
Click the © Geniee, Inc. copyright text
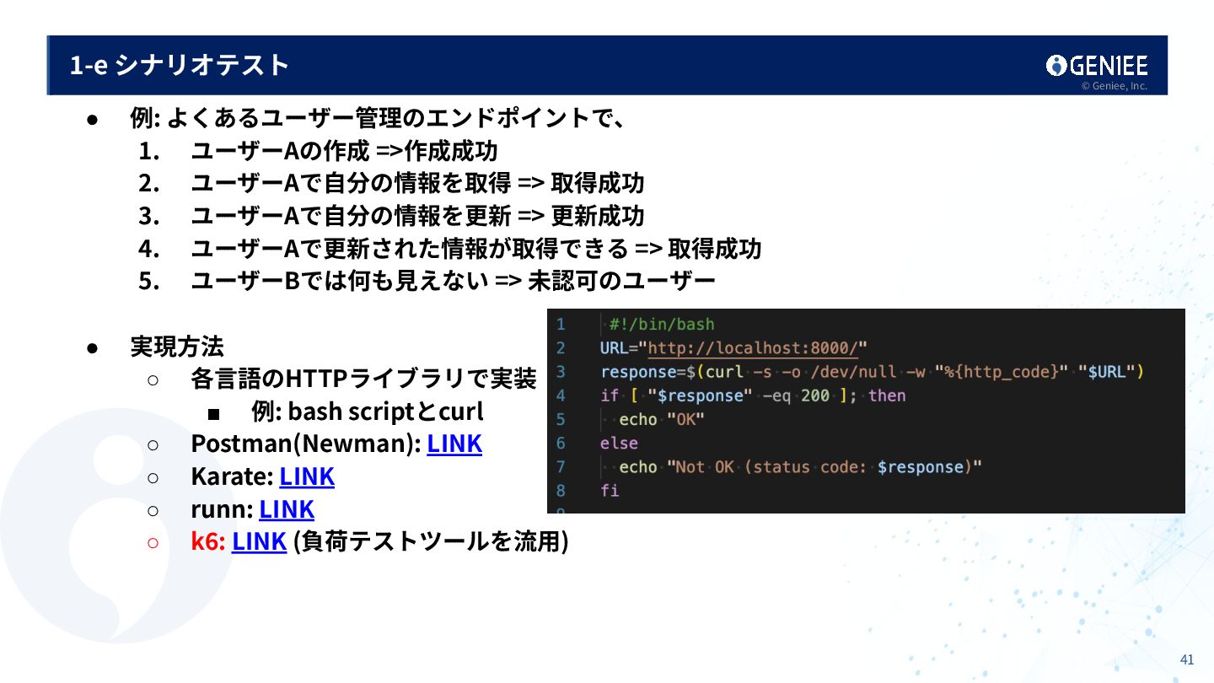(1115, 86)
